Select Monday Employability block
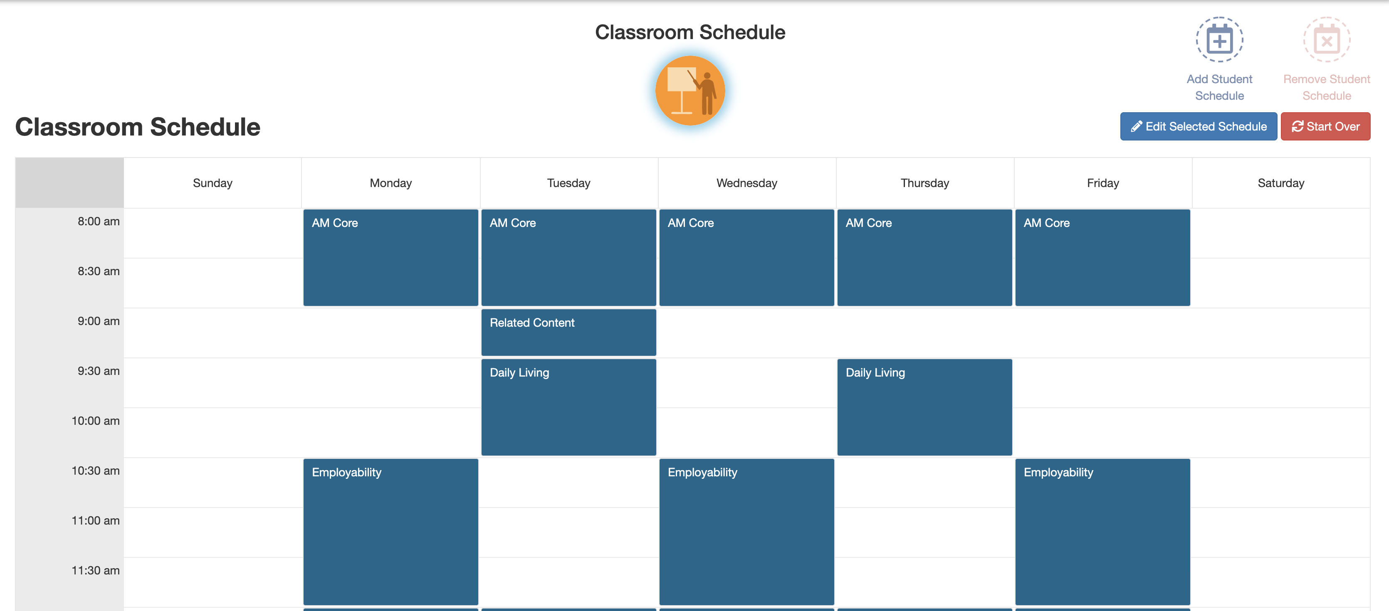Screen dimensions: 1389x611 click(391, 532)
